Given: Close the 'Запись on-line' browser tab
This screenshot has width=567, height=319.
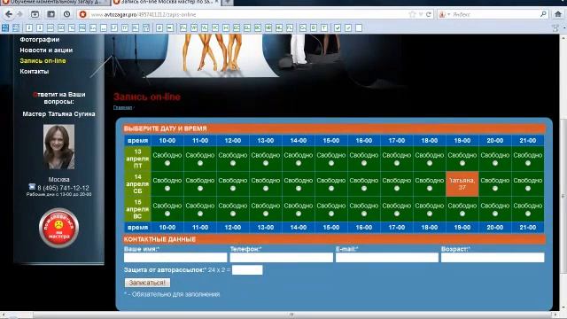Looking at the screenshot, I should (x=217, y=2).
